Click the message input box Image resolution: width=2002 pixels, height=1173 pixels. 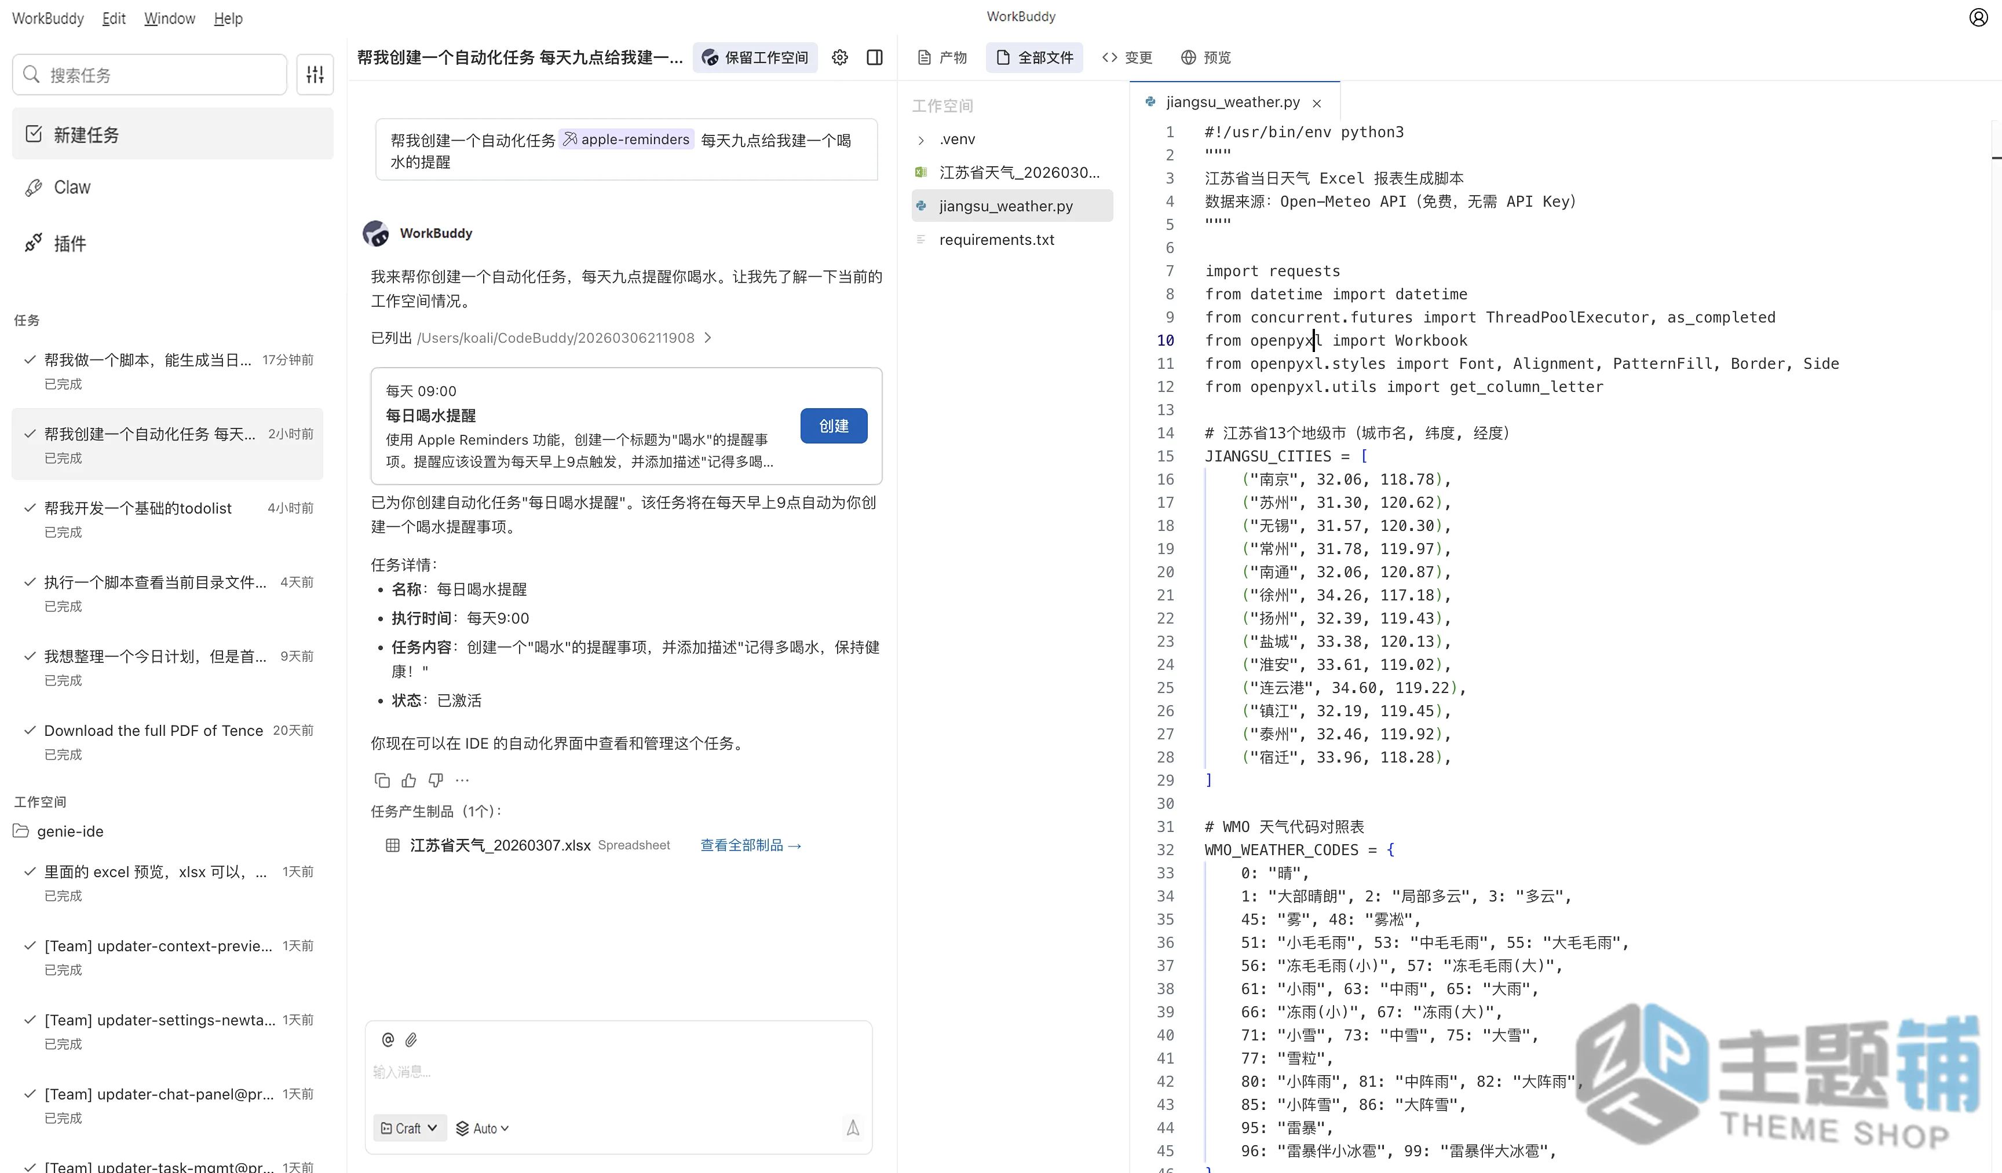pyautogui.click(x=618, y=1072)
